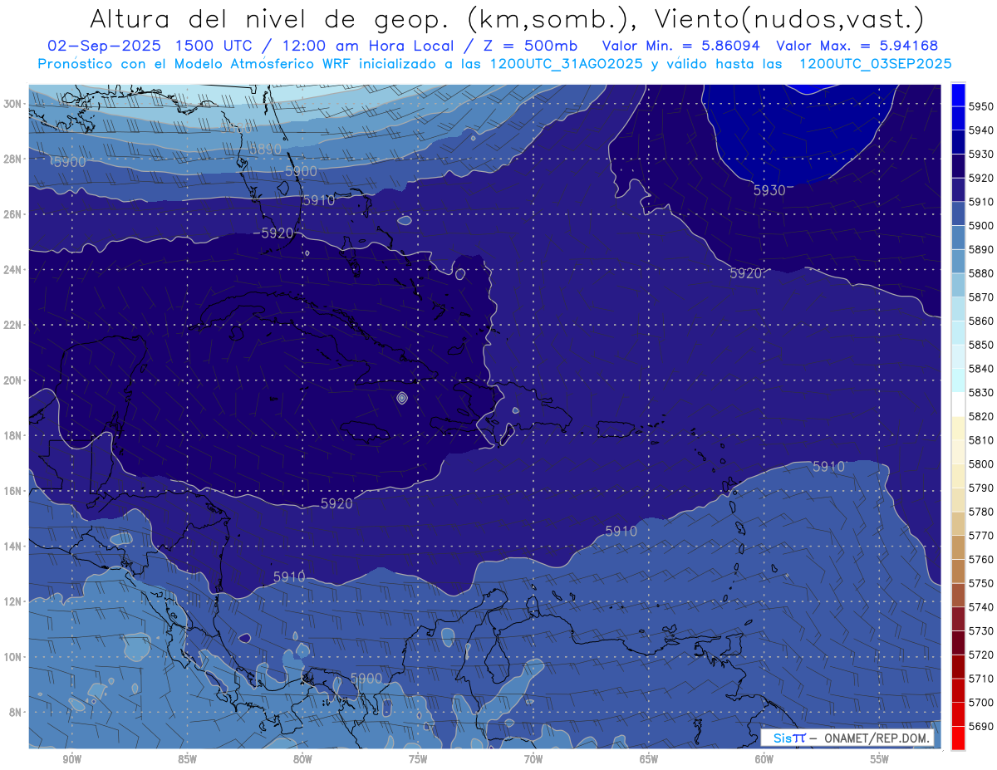Click the 5890 contour label near Florida

266,150
